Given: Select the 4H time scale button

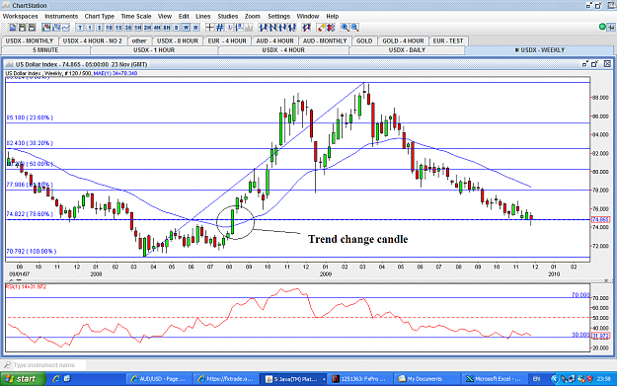Looking at the screenshot, I should click(x=157, y=28).
